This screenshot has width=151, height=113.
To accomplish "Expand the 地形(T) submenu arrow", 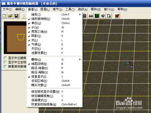I will pyautogui.click(x=80, y=14).
